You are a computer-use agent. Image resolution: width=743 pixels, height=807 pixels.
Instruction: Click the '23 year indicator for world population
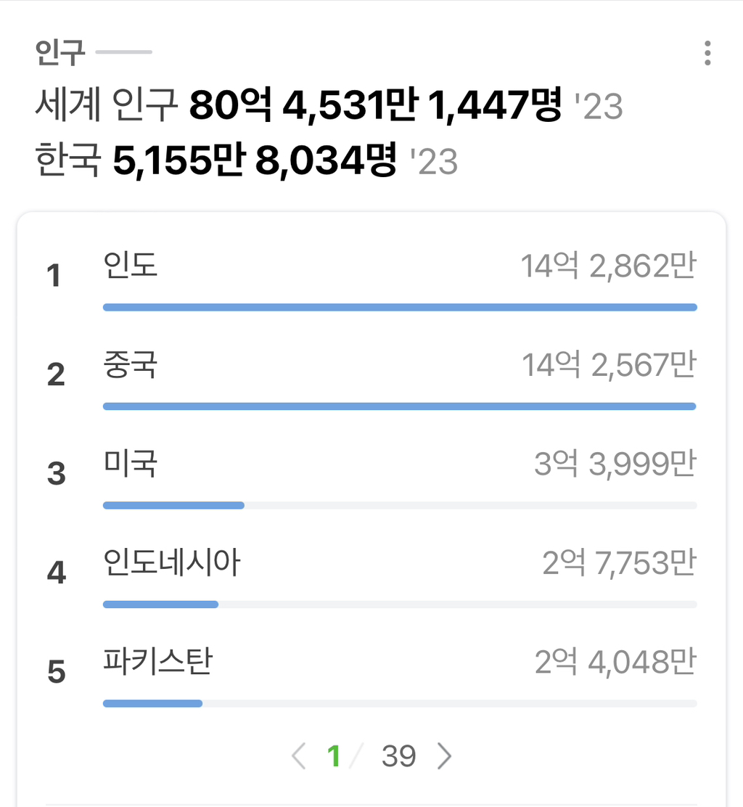pyautogui.click(x=601, y=106)
